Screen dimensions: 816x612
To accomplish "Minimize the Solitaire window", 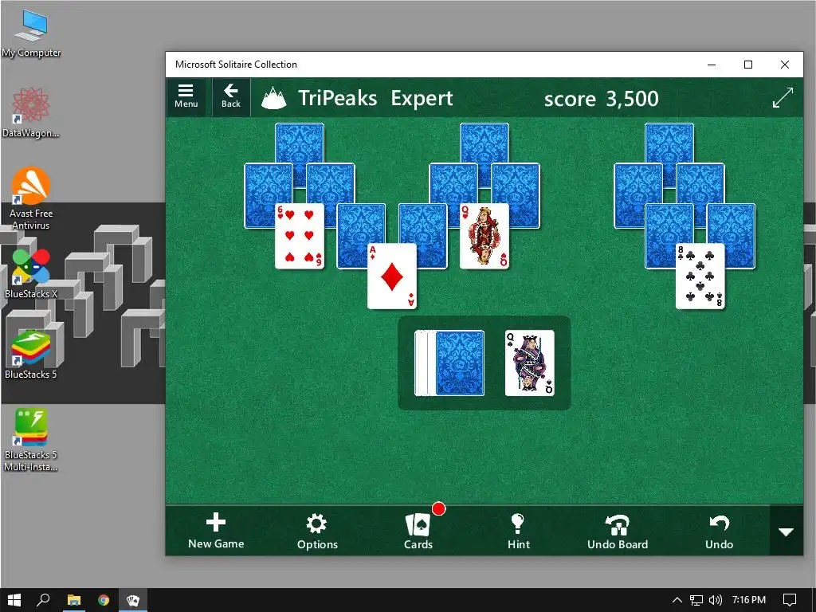I will pos(712,65).
